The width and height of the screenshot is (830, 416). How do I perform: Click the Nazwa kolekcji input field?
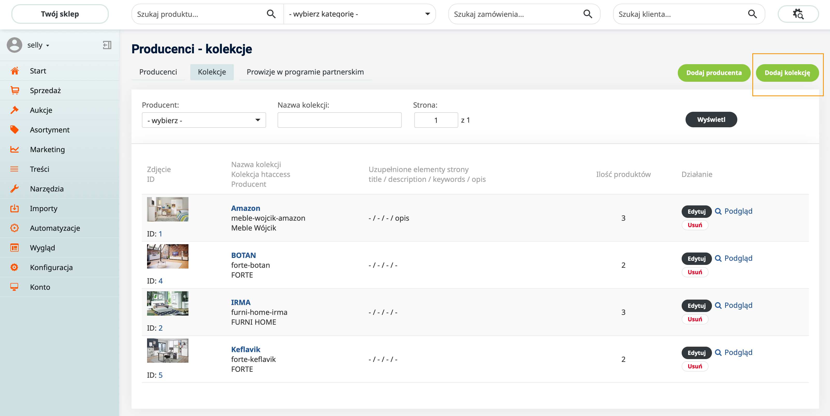coord(339,120)
